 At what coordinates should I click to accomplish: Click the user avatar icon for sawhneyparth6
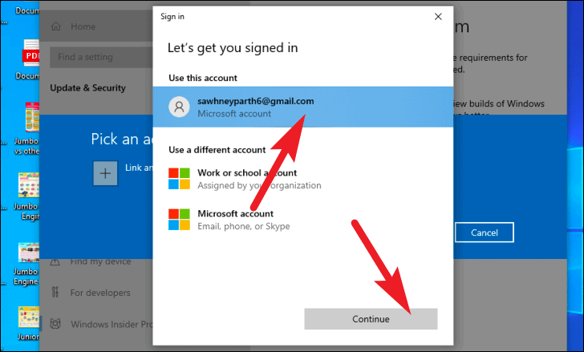(179, 107)
